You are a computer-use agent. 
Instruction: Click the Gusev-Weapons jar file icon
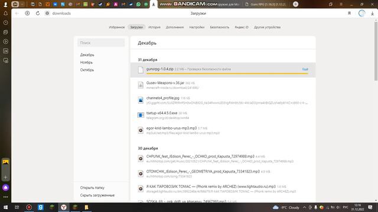tap(141, 85)
